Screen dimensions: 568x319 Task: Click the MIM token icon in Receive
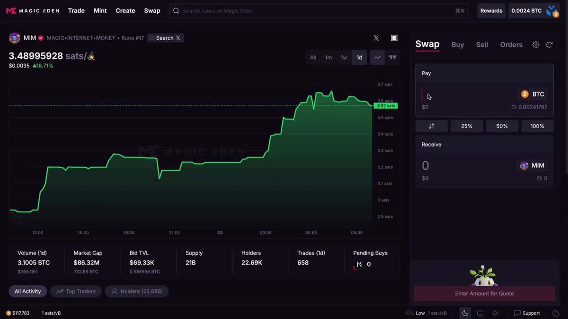point(524,165)
